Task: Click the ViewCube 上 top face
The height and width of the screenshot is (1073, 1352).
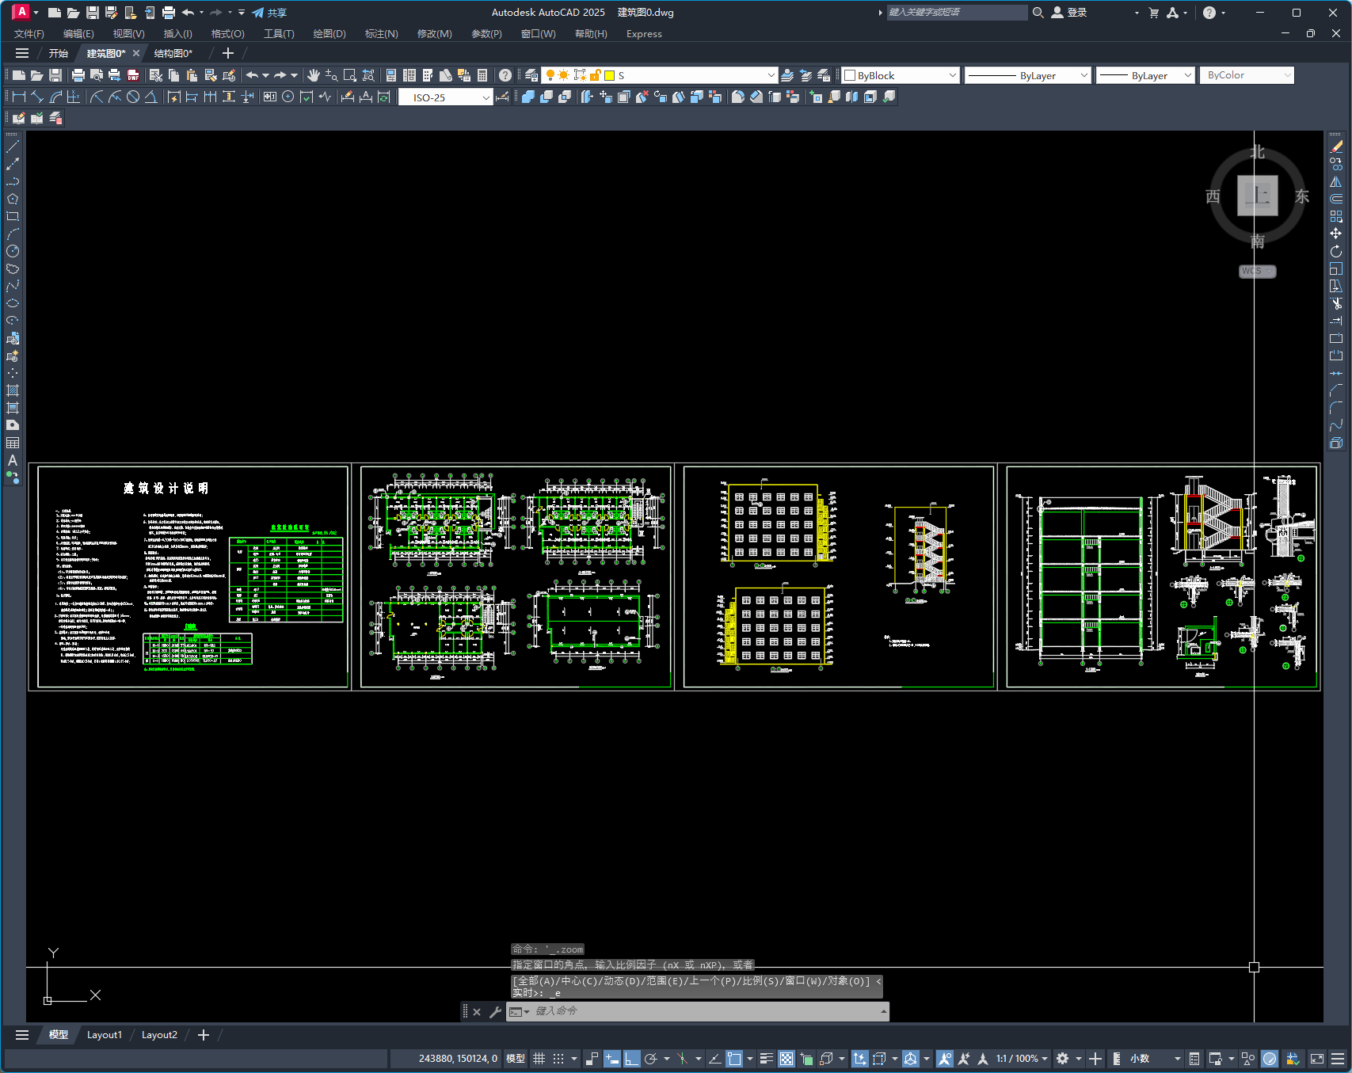Action: pyautogui.click(x=1257, y=196)
